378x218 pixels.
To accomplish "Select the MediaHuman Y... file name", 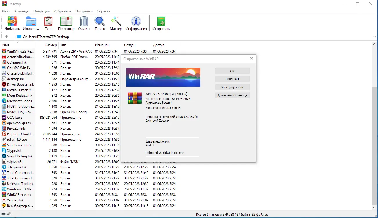I will pos(20,90).
